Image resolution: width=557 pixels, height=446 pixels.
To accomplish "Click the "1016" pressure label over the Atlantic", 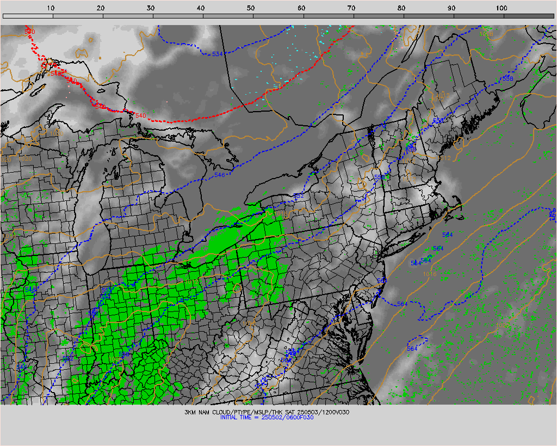I will pos(430,274).
